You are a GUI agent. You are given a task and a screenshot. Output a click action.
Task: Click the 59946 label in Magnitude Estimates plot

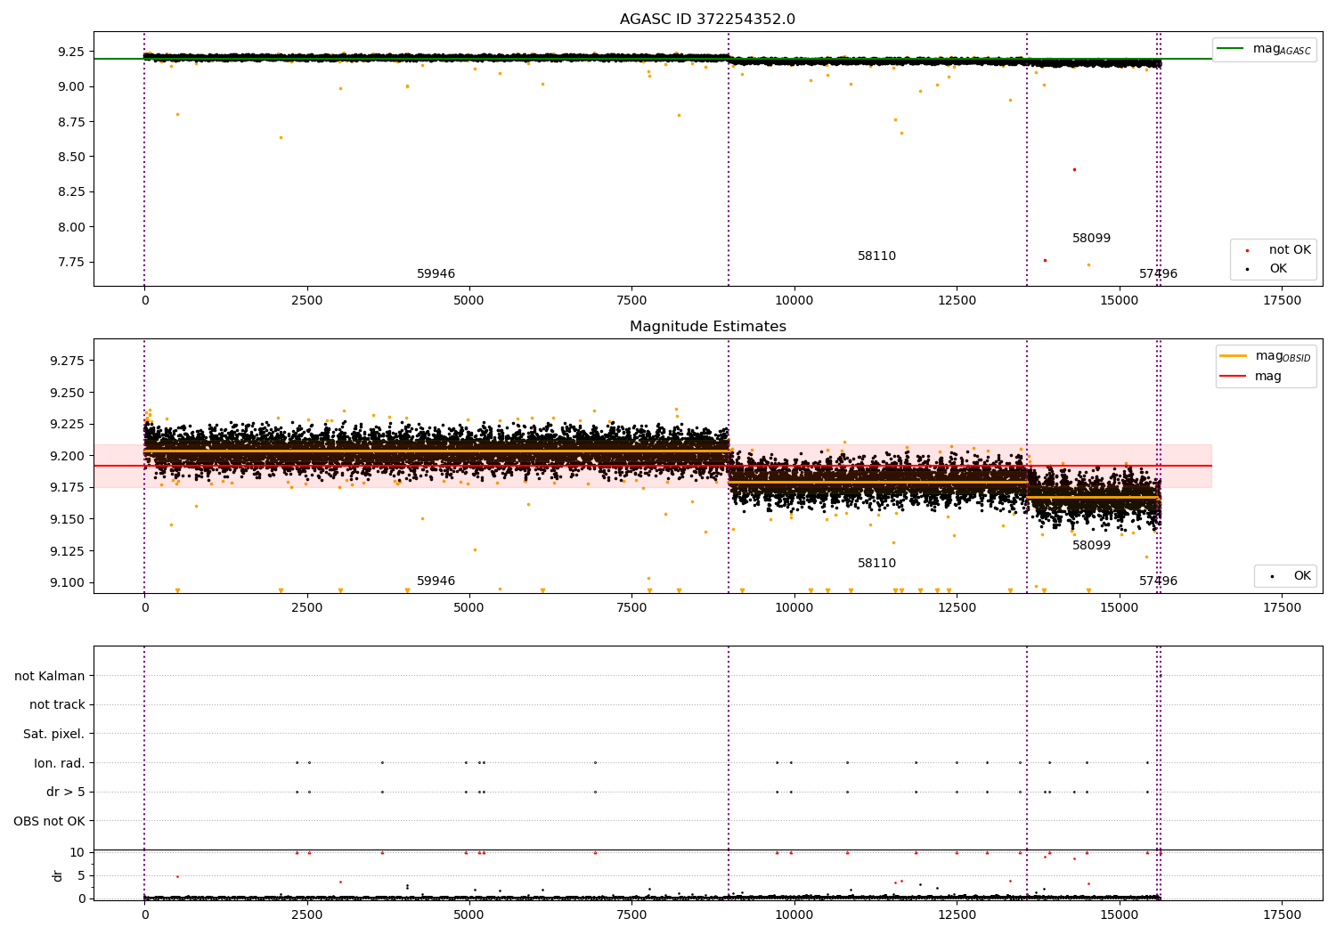coord(436,581)
